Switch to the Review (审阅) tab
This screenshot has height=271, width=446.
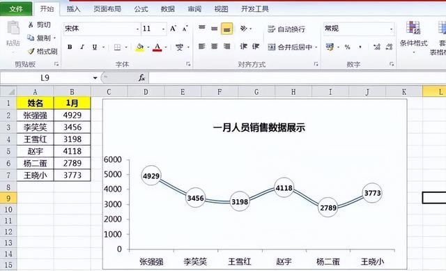coord(194,9)
